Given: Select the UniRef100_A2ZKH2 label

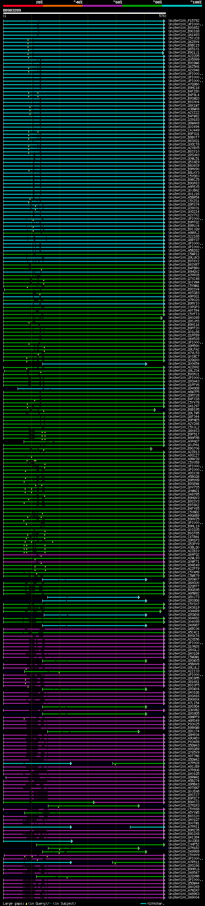Looking at the screenshot, I should point(184,367).
